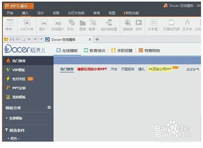Click the 艺术字 WordArt icon
The width and height of the screenshot is (203, 148).
pos(187,23)
